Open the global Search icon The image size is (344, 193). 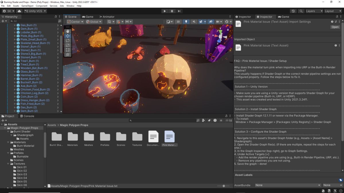click(x=301, y=11)
